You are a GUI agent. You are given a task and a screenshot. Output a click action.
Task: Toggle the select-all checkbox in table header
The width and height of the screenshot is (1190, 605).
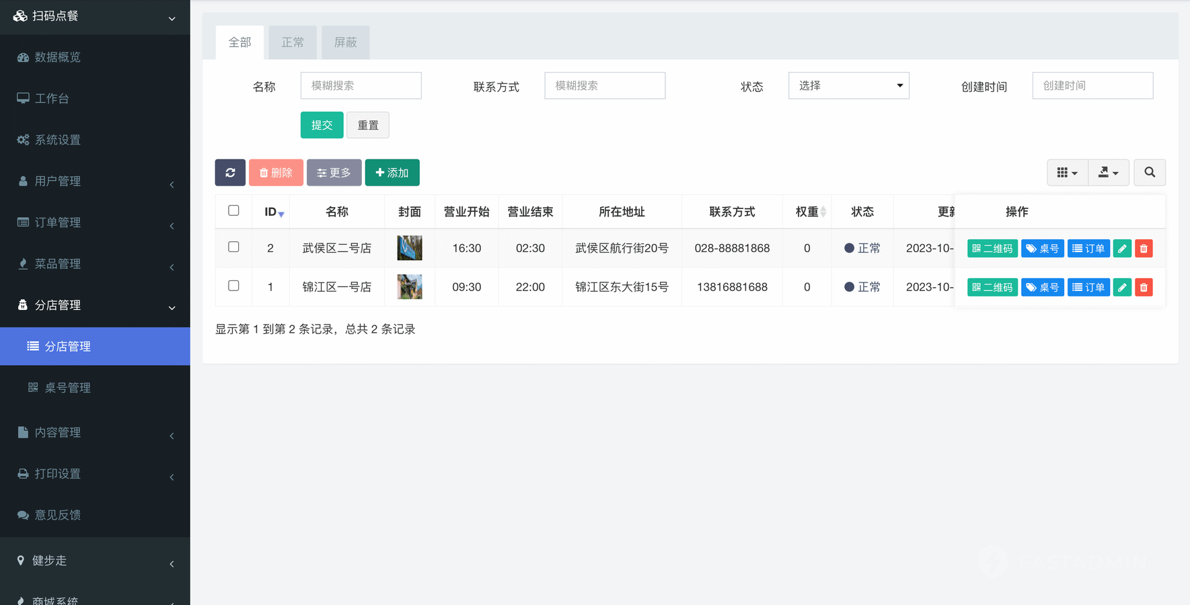point(233,211)
